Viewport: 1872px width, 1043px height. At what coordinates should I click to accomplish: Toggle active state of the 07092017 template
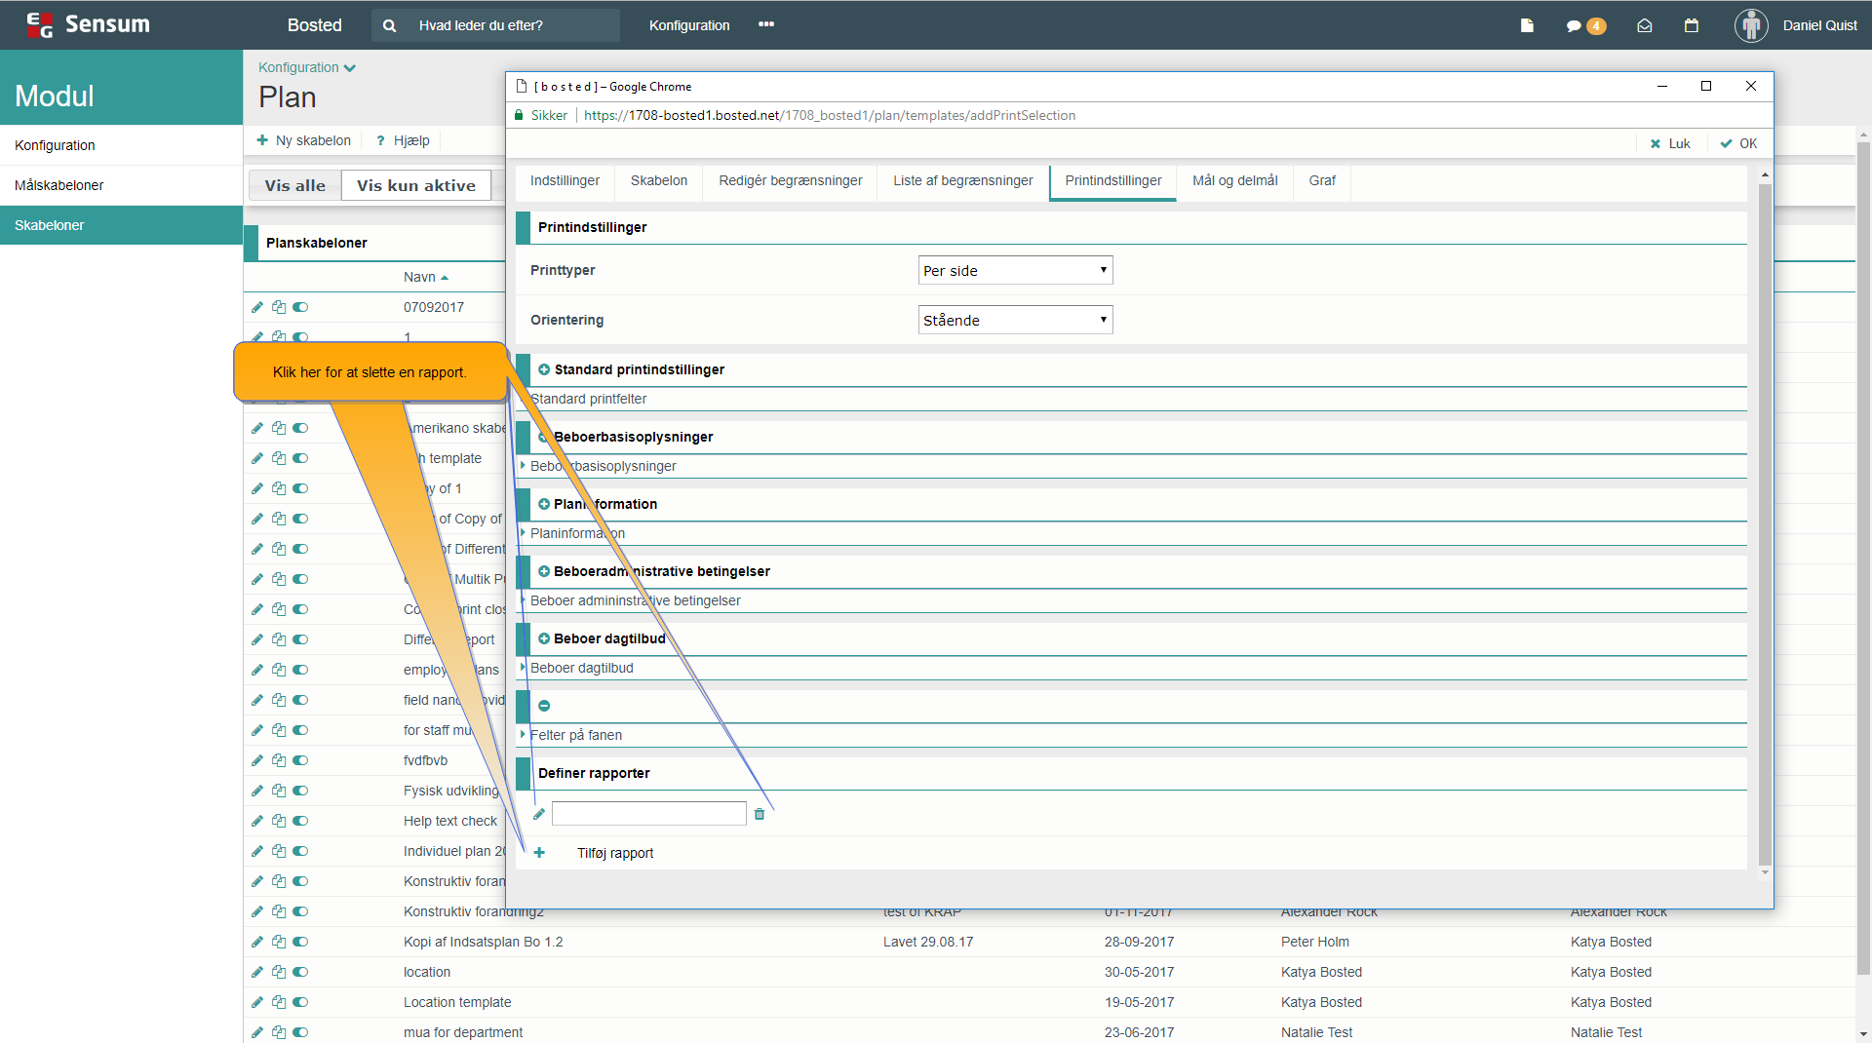[x=300, y=307]
